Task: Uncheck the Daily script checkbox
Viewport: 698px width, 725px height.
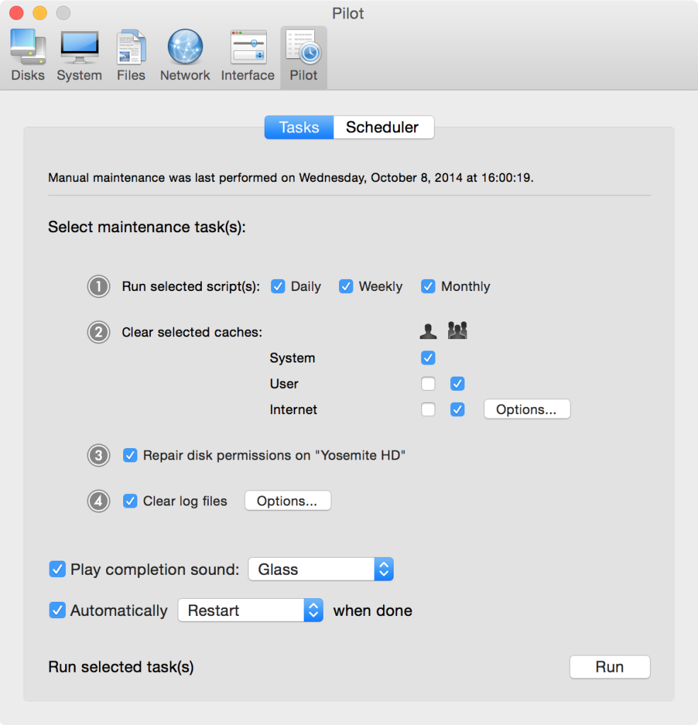Action: (278, 286)
